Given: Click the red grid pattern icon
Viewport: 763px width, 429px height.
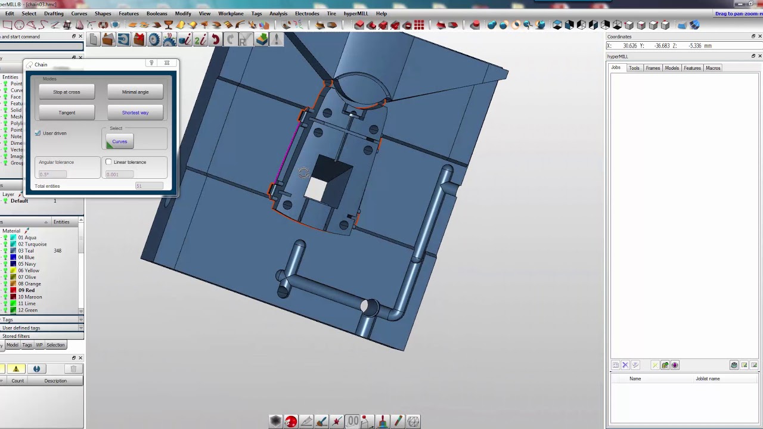Looking at the screenshot, I should coord(419,25).
